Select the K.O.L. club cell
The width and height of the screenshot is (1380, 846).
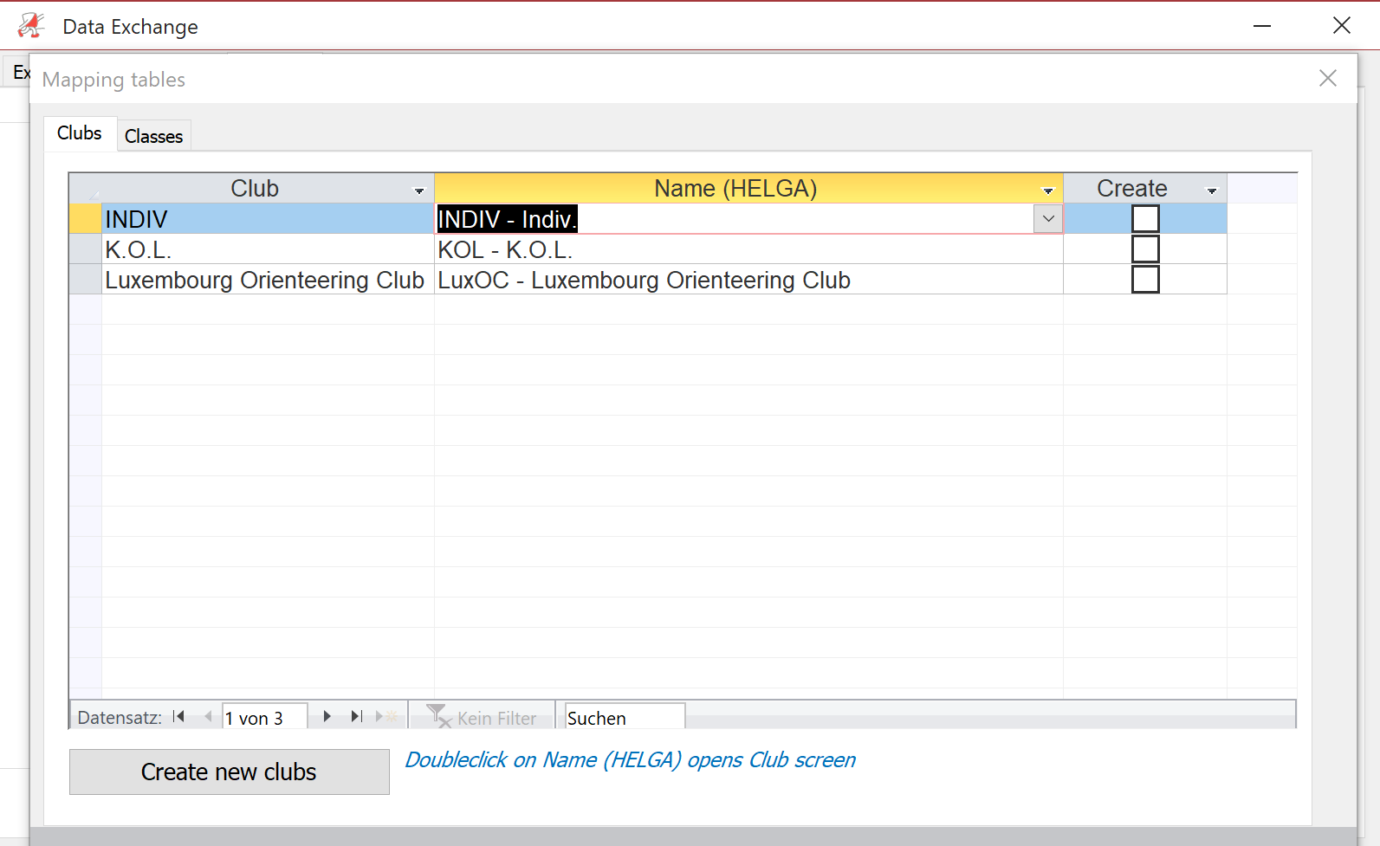[x=268, y=249]
